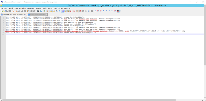Click the zip filename at end of line 9

click(158, 31)
